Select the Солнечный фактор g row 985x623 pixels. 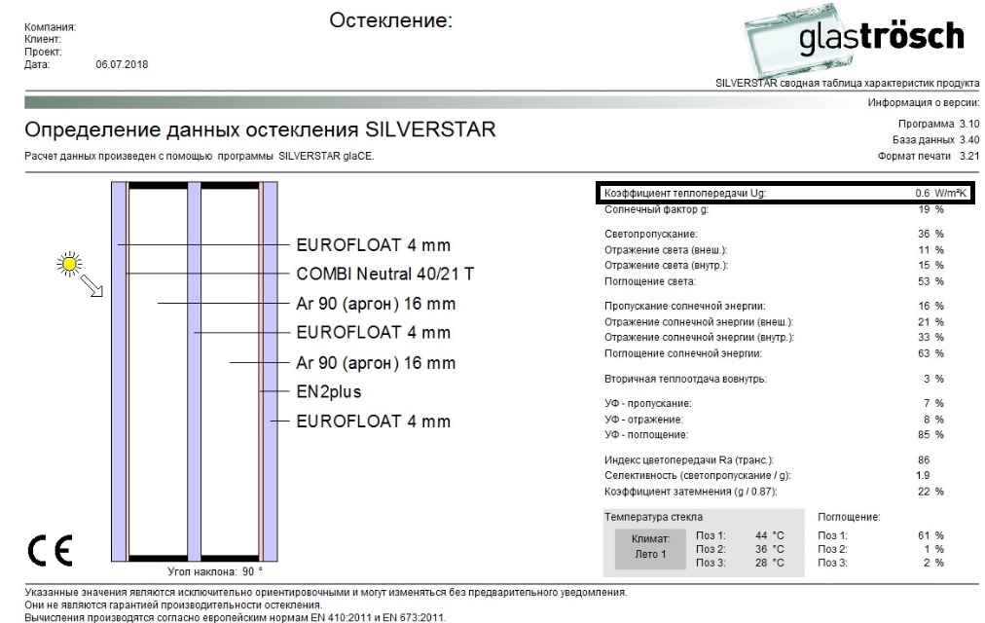774,209
